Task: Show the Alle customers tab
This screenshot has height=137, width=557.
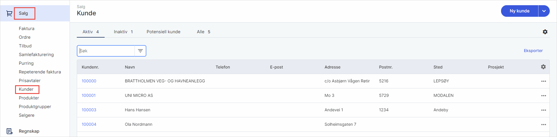Action: (x=203, y=32)
